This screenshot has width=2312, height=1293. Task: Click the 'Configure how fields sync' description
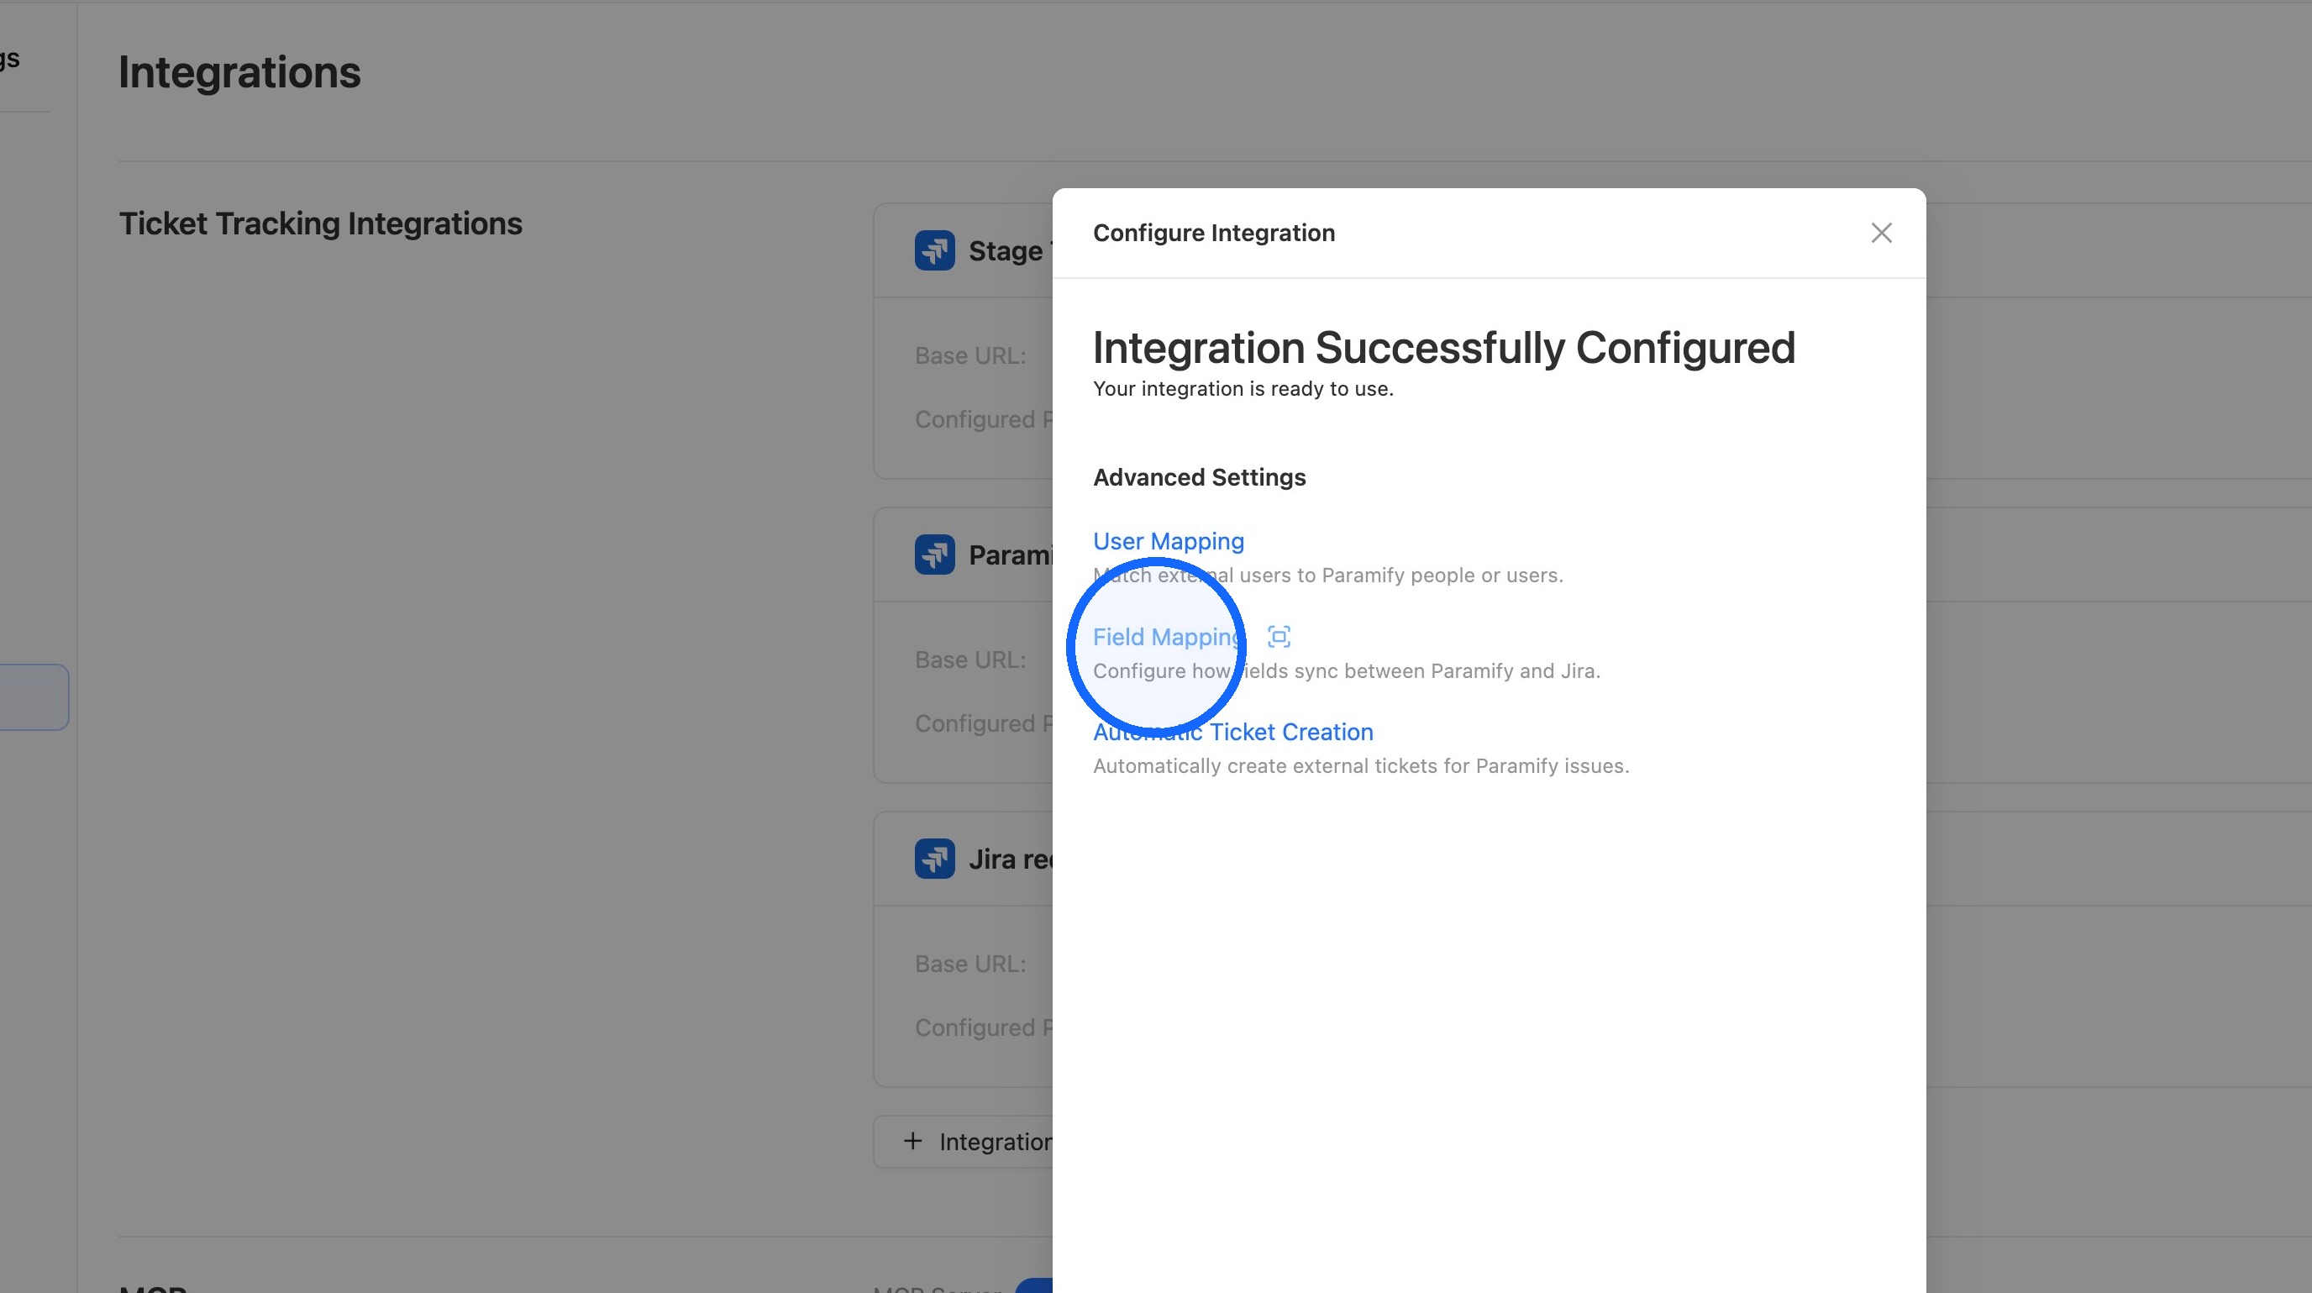[1346, 671]
